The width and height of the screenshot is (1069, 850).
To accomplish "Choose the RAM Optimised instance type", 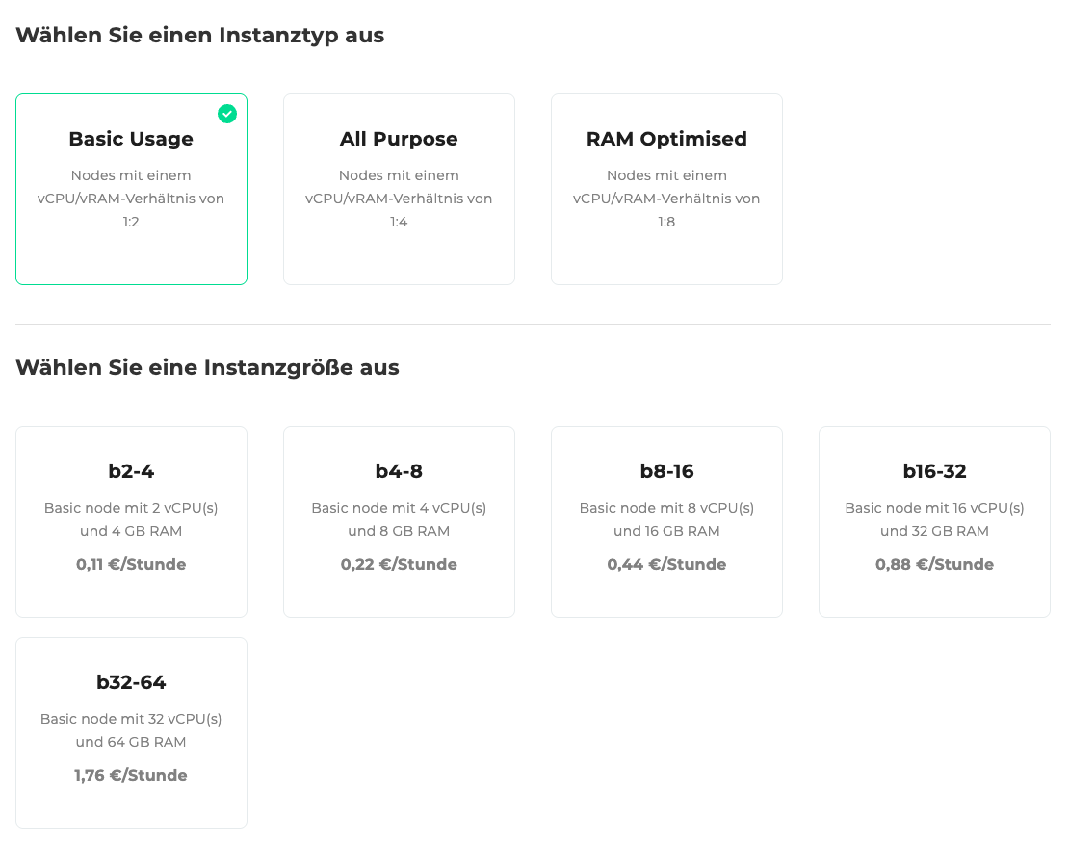I will [666, 189].
